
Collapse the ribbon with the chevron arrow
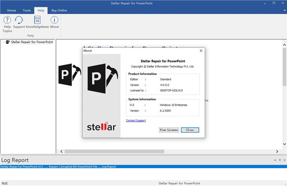point(285,11)
